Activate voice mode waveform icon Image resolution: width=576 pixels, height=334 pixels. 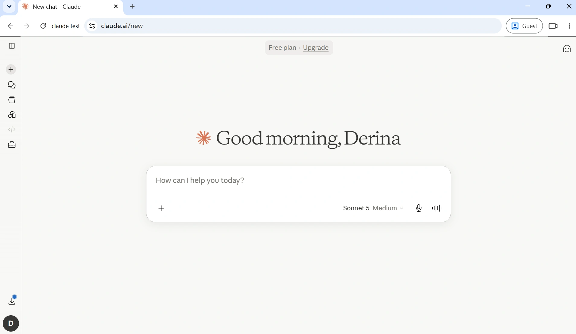(x=437, y=208)
